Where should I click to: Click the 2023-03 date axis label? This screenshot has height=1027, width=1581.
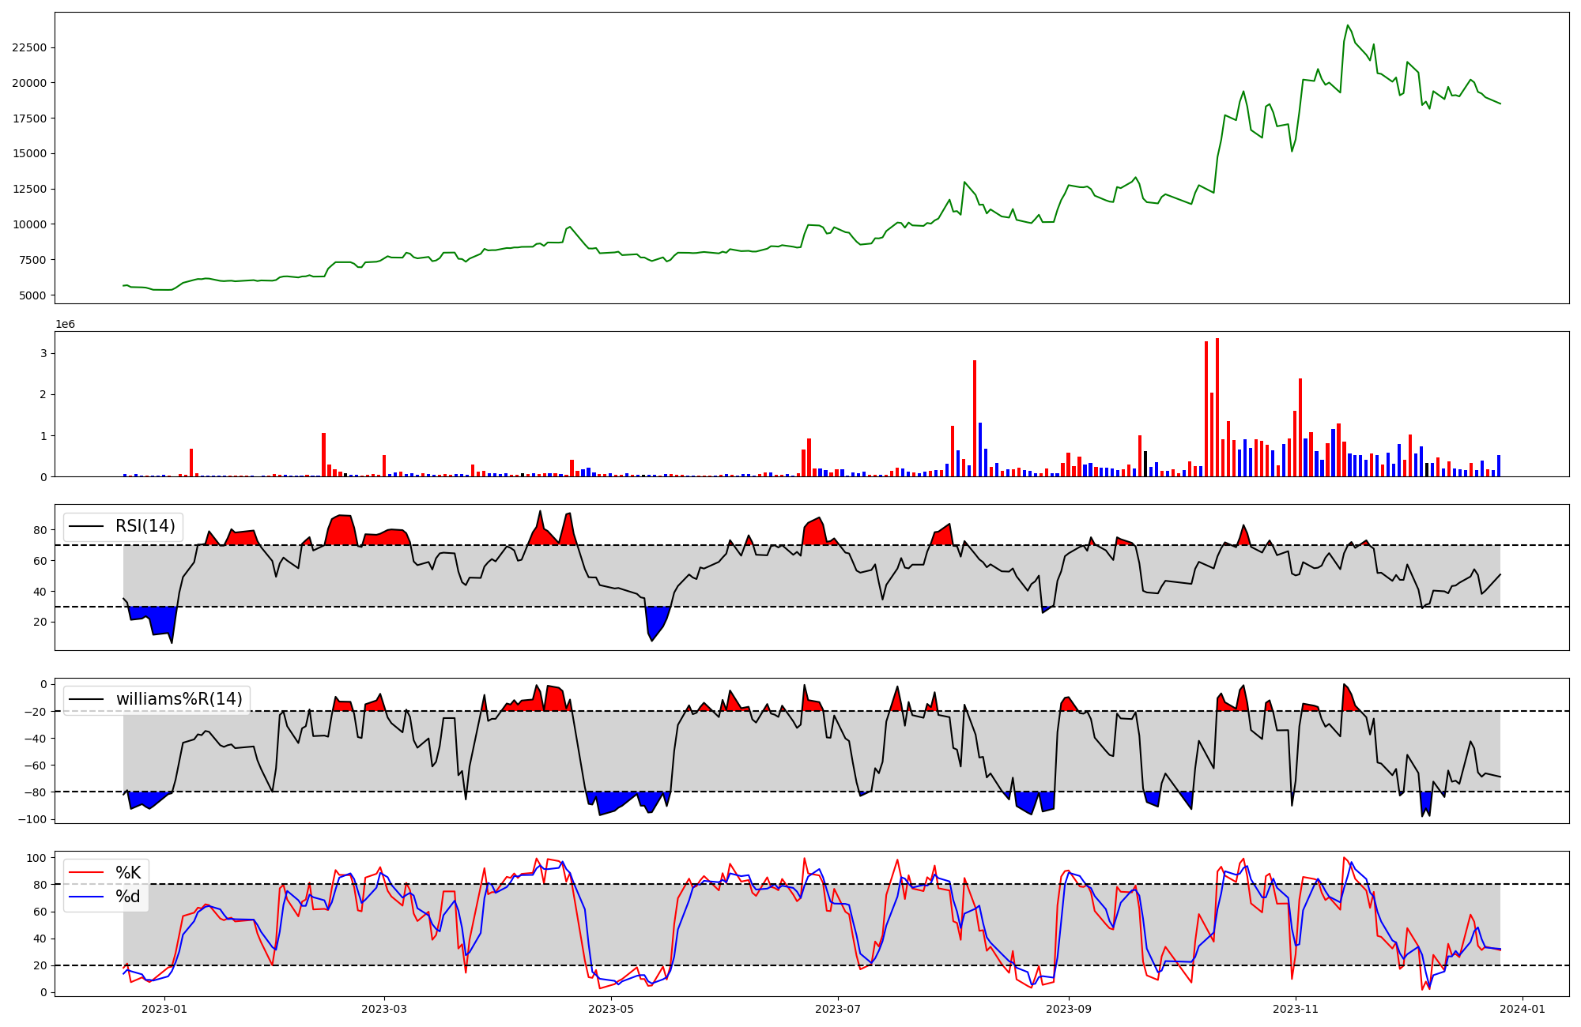[x=384, y=1009]
